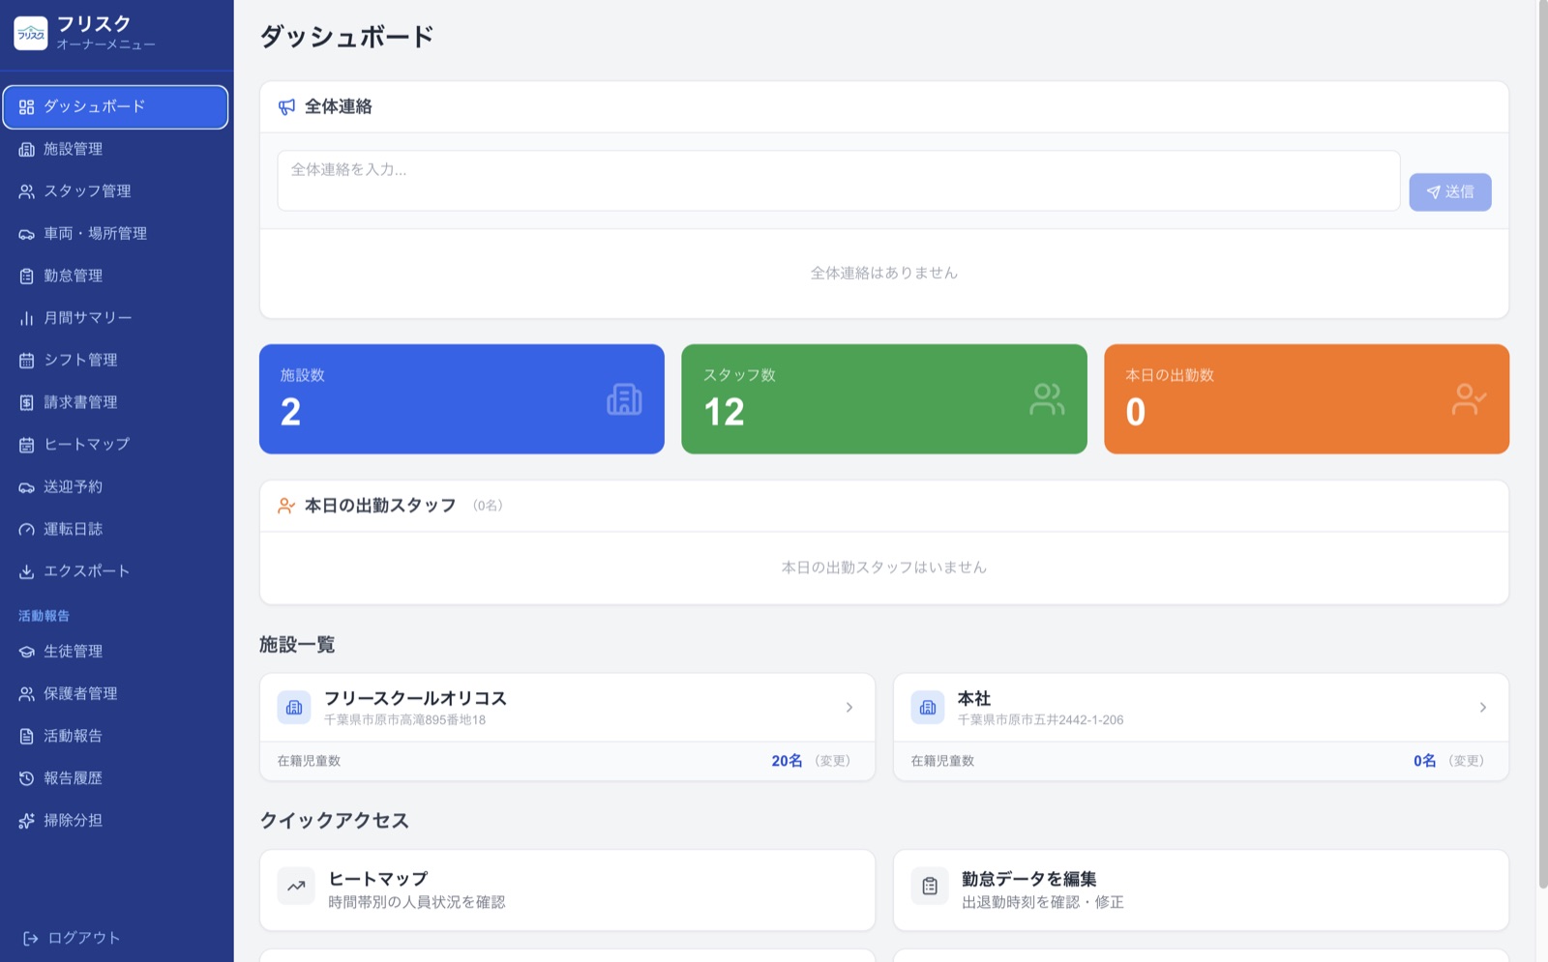Click the 保護者管理 people icon

tap(26, 694)
